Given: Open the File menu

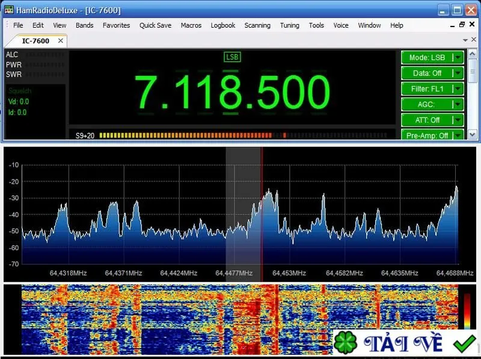Looking at the screenshot, I should click(x=18, y=25).
